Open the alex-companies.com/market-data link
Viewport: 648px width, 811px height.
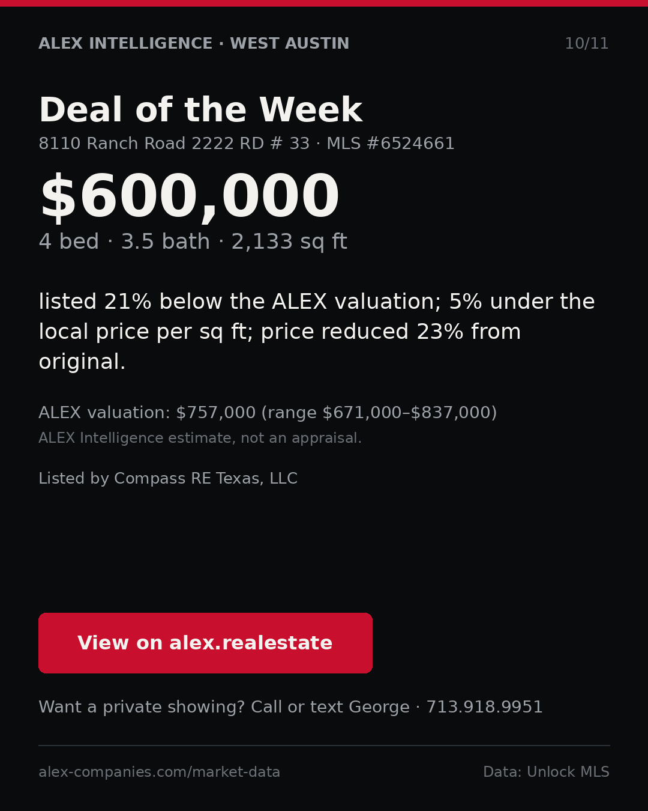tap(159, 772)
